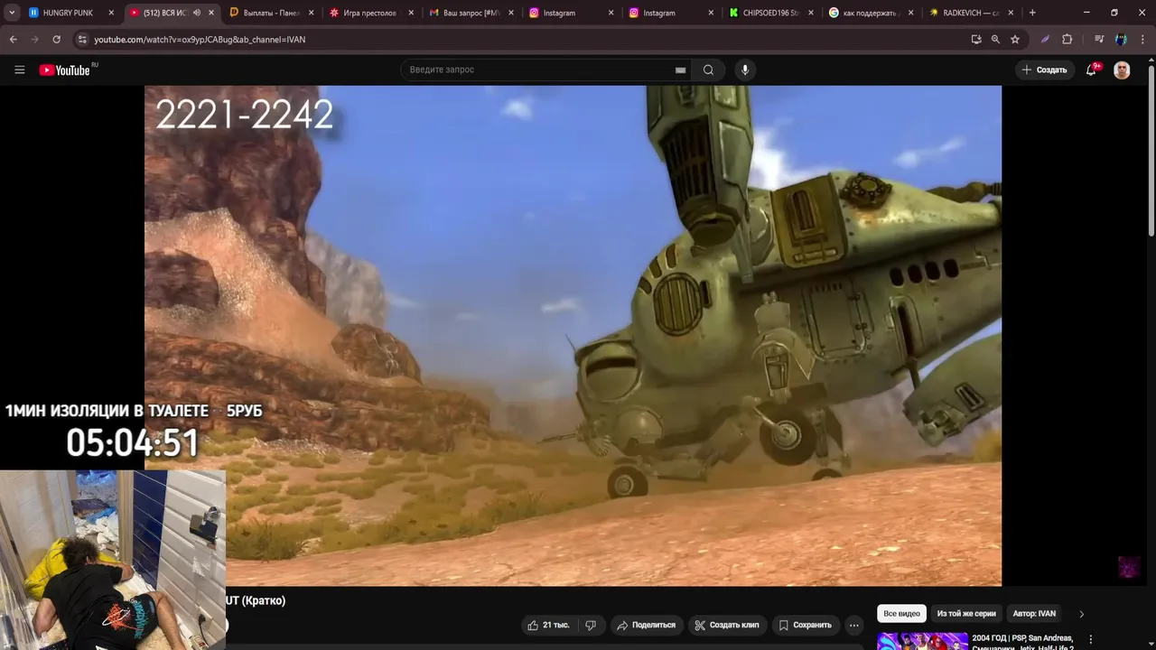Switch to CHIPSOED196 tab
Screen dimensions: 1156x650
click(770, 13)
